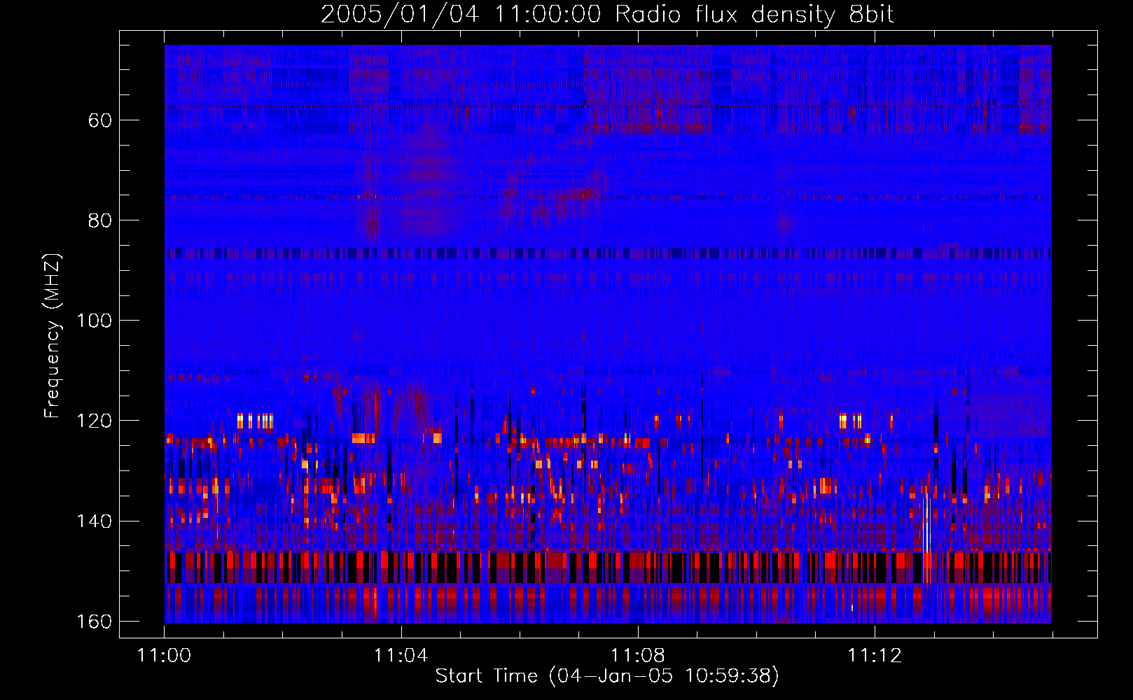Click the '11:04' time tick label
This screenshot has height=700, width=1133.
click(x=401, y=656)
